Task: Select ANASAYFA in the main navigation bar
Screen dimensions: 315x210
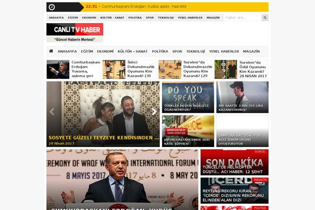Action: 67,51
